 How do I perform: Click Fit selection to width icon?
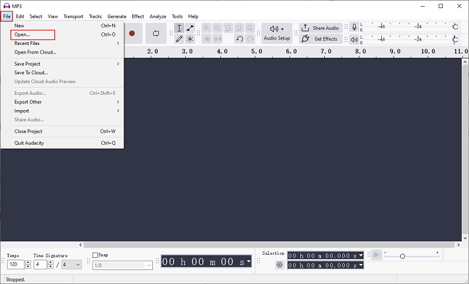tap(228, 29)
